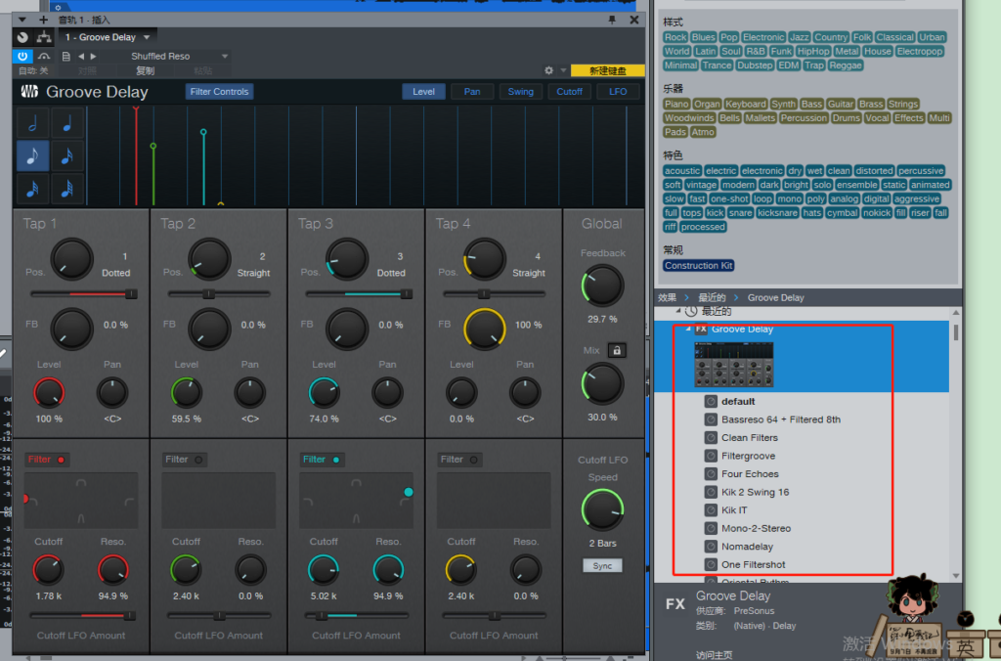Click the green Tap 2 marker in timeline
The image size is (1001, 661).
[153, 147]
